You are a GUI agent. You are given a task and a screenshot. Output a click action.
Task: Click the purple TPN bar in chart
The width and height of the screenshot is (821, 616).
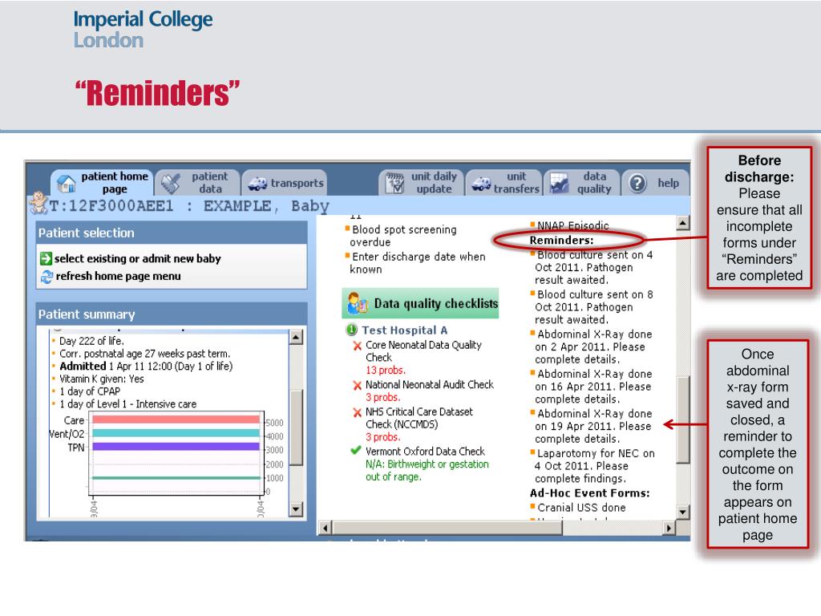coord(176,447)
